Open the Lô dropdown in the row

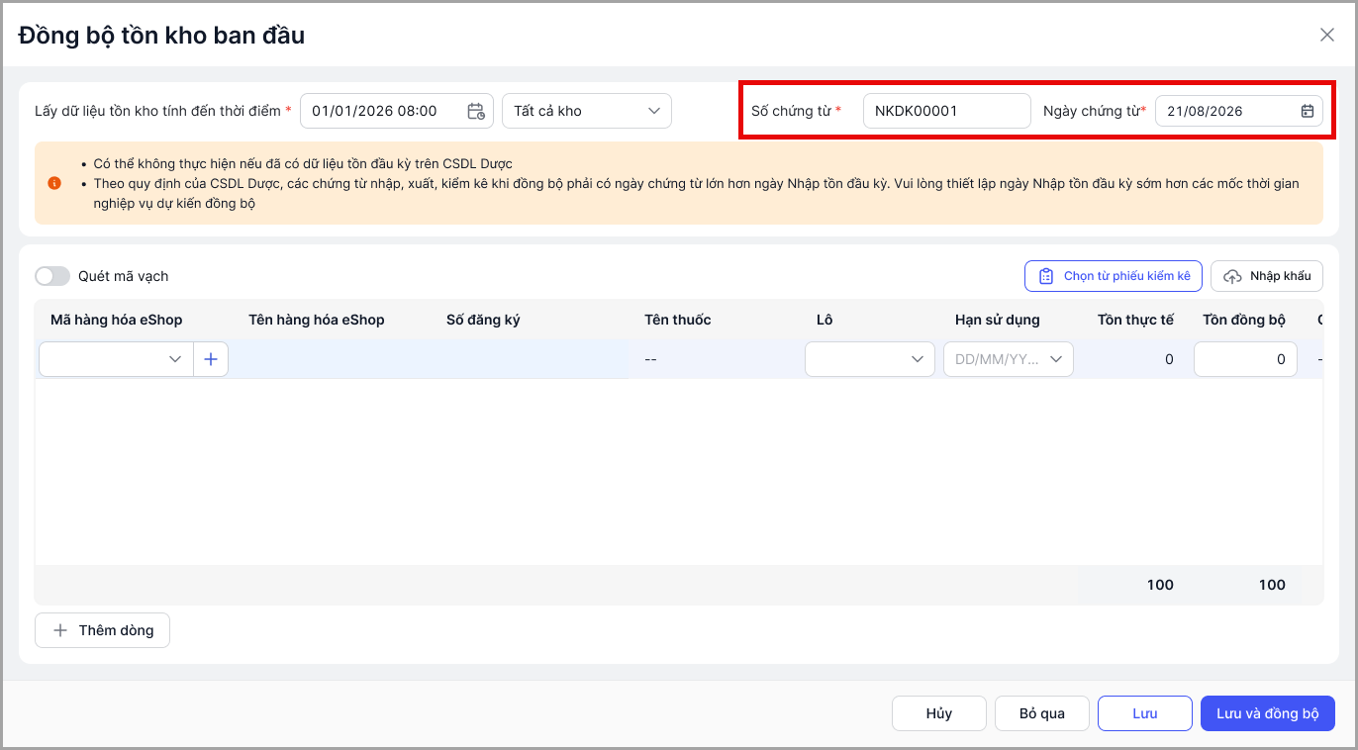(x=870, y=359)
